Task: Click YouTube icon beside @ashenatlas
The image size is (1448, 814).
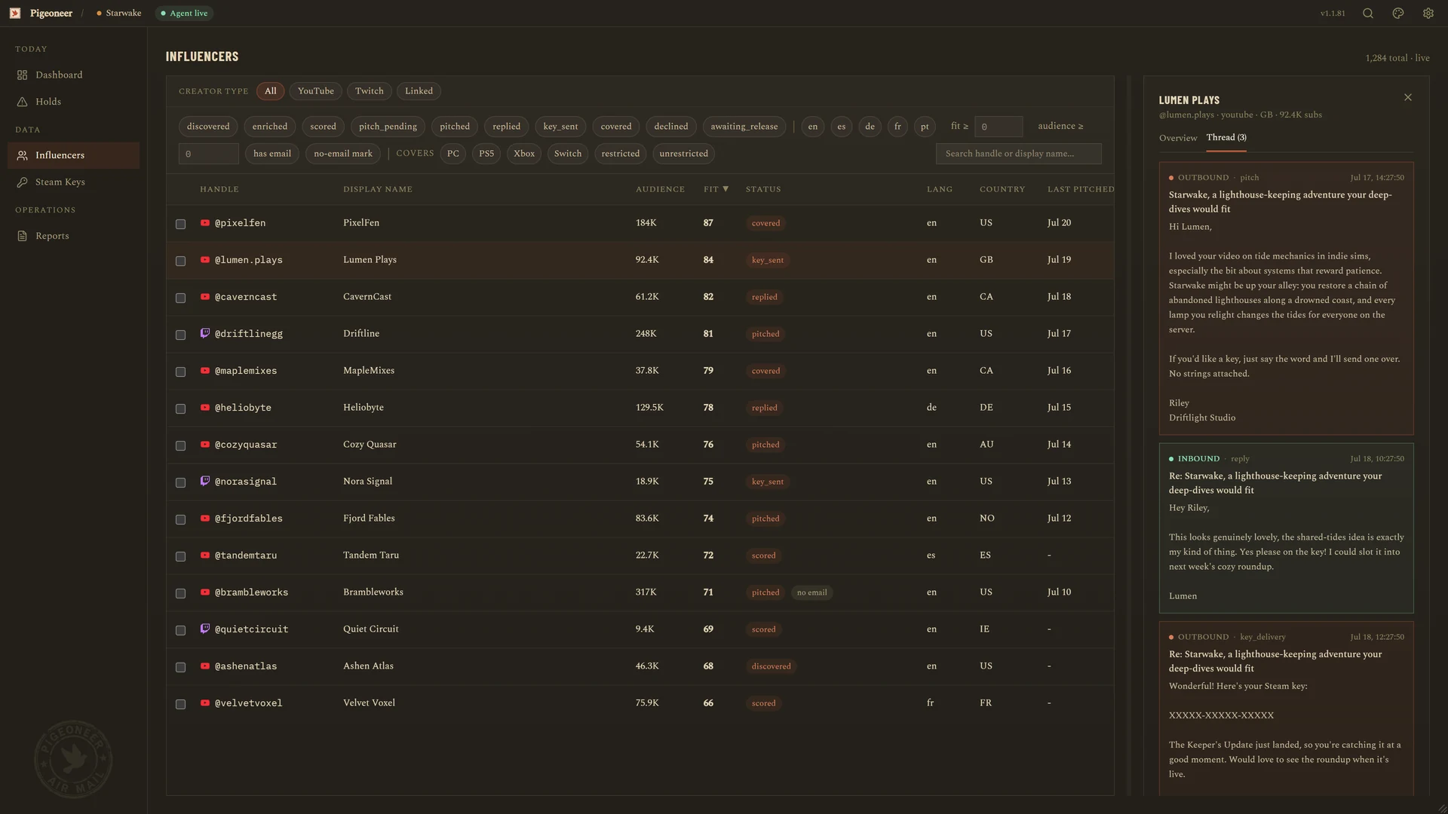Action: (205, 666)
